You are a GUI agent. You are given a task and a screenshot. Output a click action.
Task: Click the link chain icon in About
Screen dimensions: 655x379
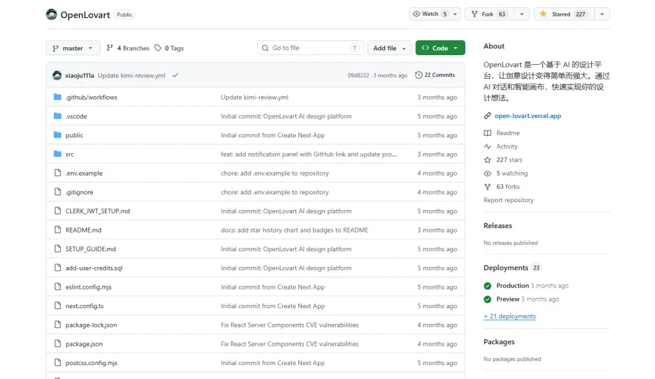(x=487, y=116)
